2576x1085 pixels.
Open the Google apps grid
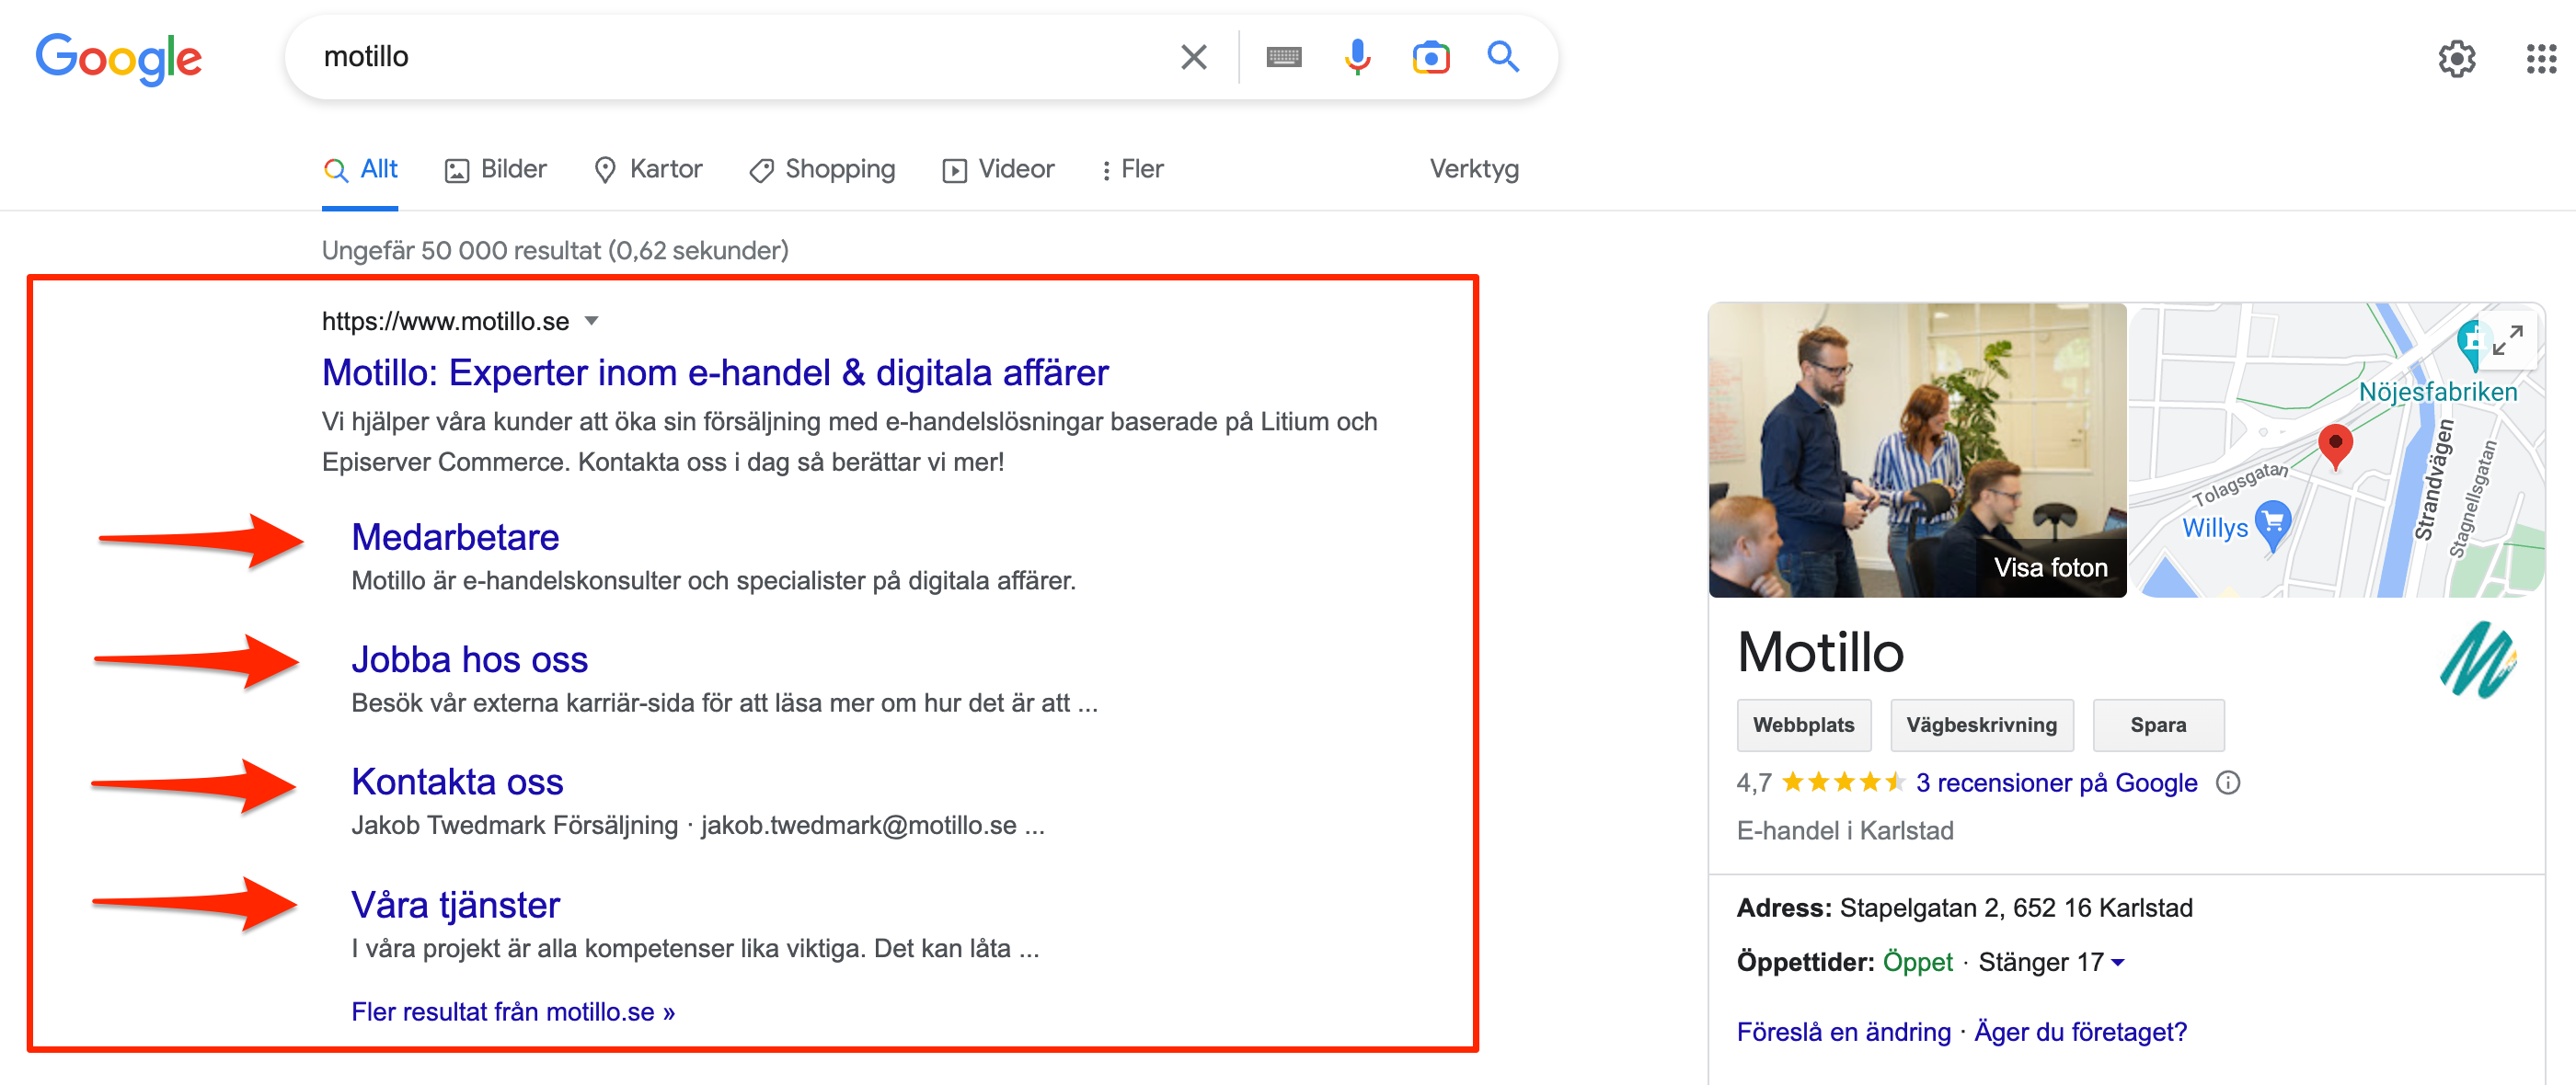point(2540,58)
